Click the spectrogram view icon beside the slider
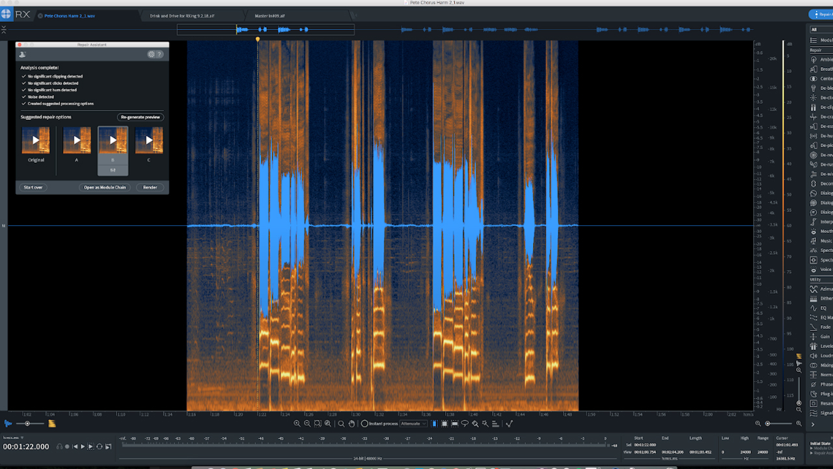The width and height of the screenshot is (833, 469). 52,423
